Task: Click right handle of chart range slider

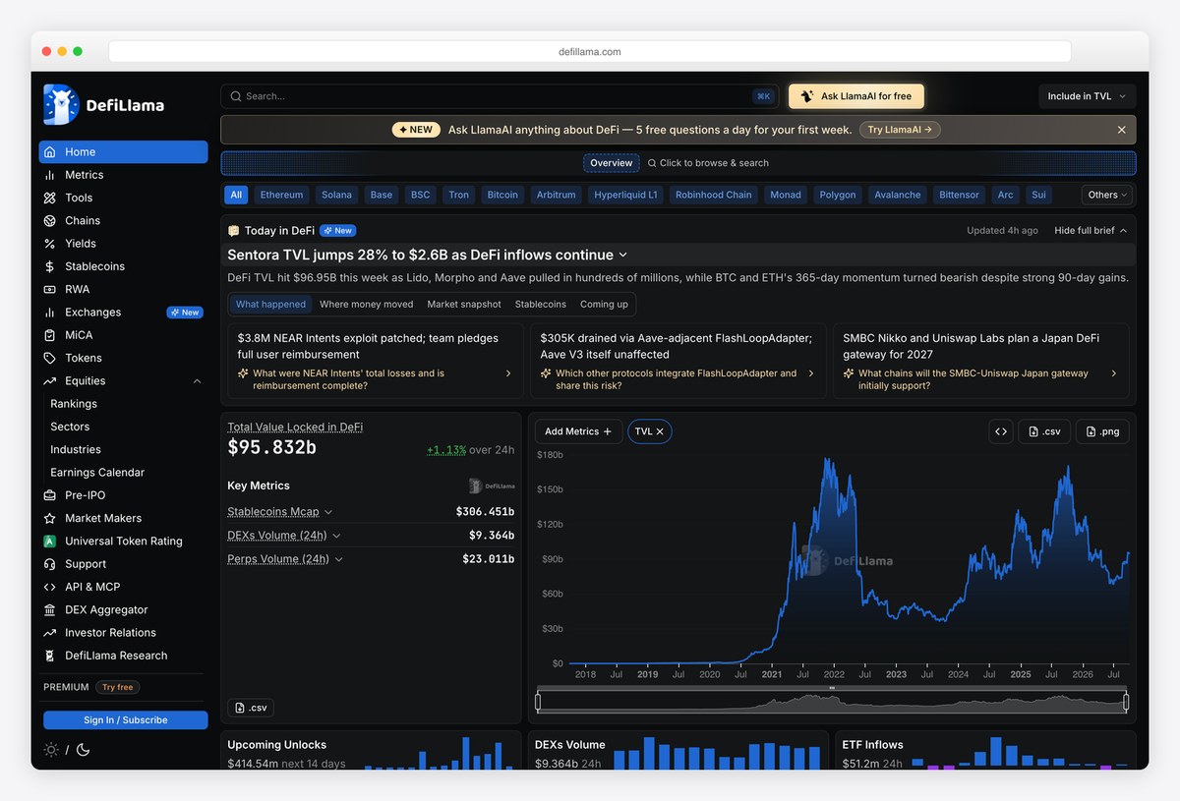Action: click(x=1126, y=702)
